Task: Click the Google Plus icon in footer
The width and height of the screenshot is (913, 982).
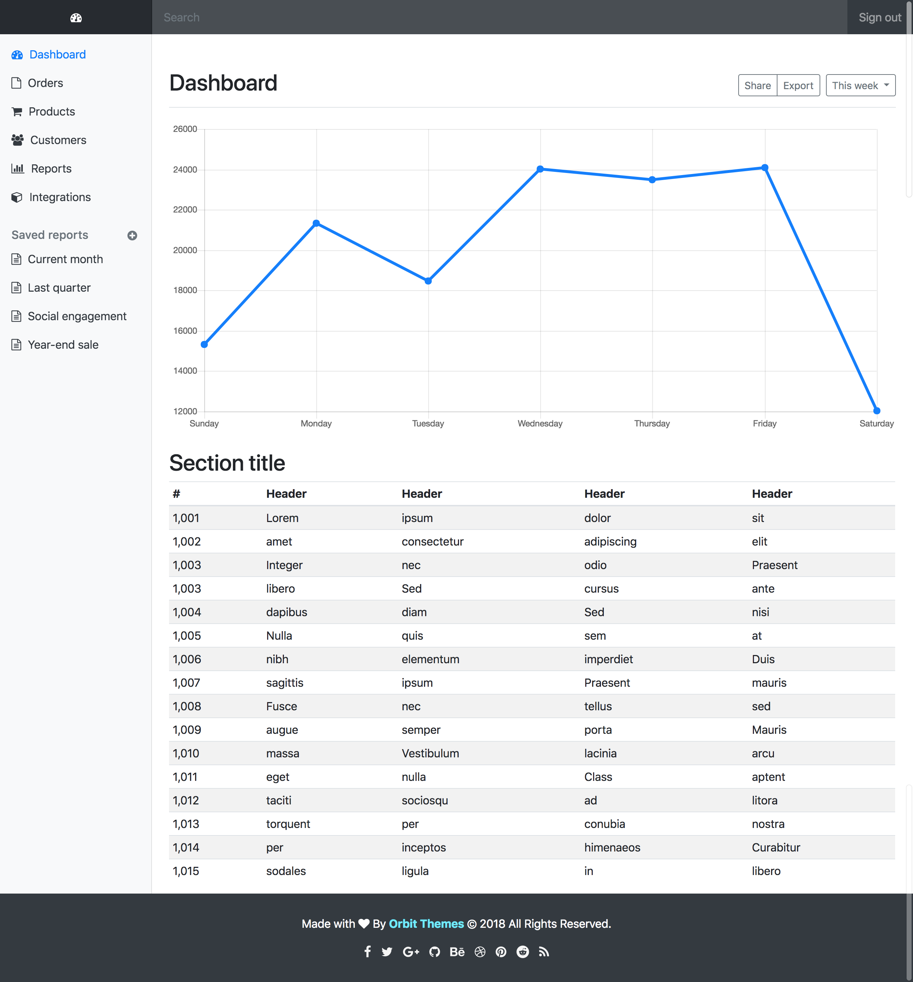Action: click(410, 951)
